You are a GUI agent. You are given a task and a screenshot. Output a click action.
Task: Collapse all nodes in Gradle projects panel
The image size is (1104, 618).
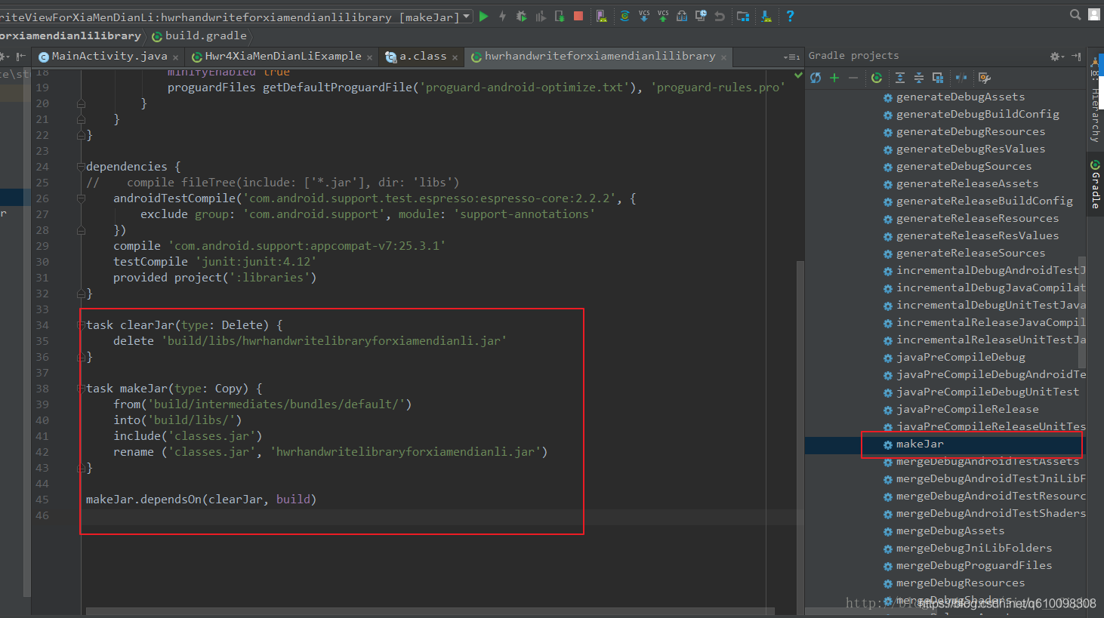919,78
